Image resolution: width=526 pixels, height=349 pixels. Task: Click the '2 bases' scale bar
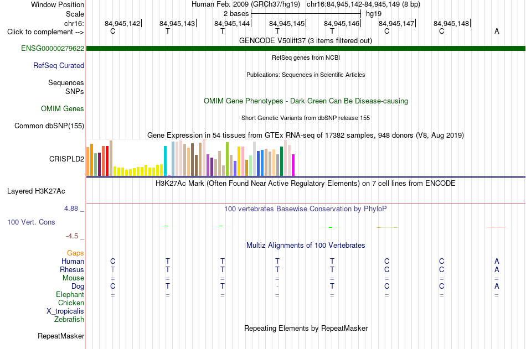306,14
